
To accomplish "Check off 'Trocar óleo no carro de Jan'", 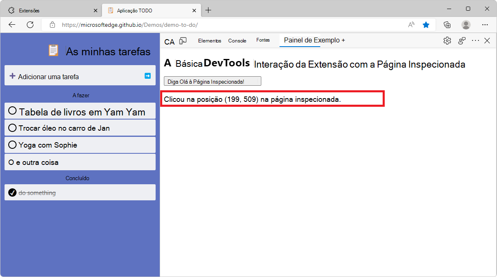I will click(x=12, y=127).
